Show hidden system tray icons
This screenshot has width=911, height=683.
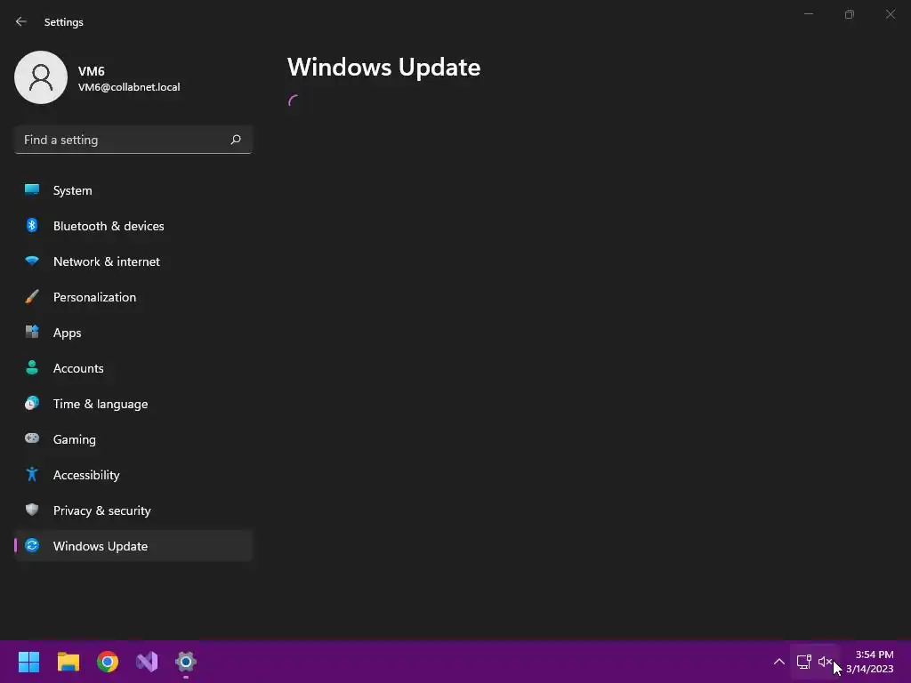pyautogui.click(x=779, y=662)
